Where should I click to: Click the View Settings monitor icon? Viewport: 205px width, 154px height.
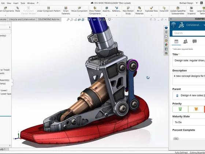point(109,20)
